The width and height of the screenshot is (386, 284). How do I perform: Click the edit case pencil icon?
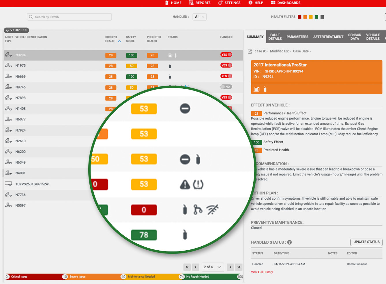pyautogui.click(x=250, y=51)
